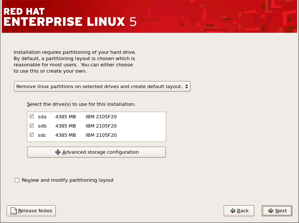
Task: Click the document icon on Release Notes button
Action: coord(13,210)
